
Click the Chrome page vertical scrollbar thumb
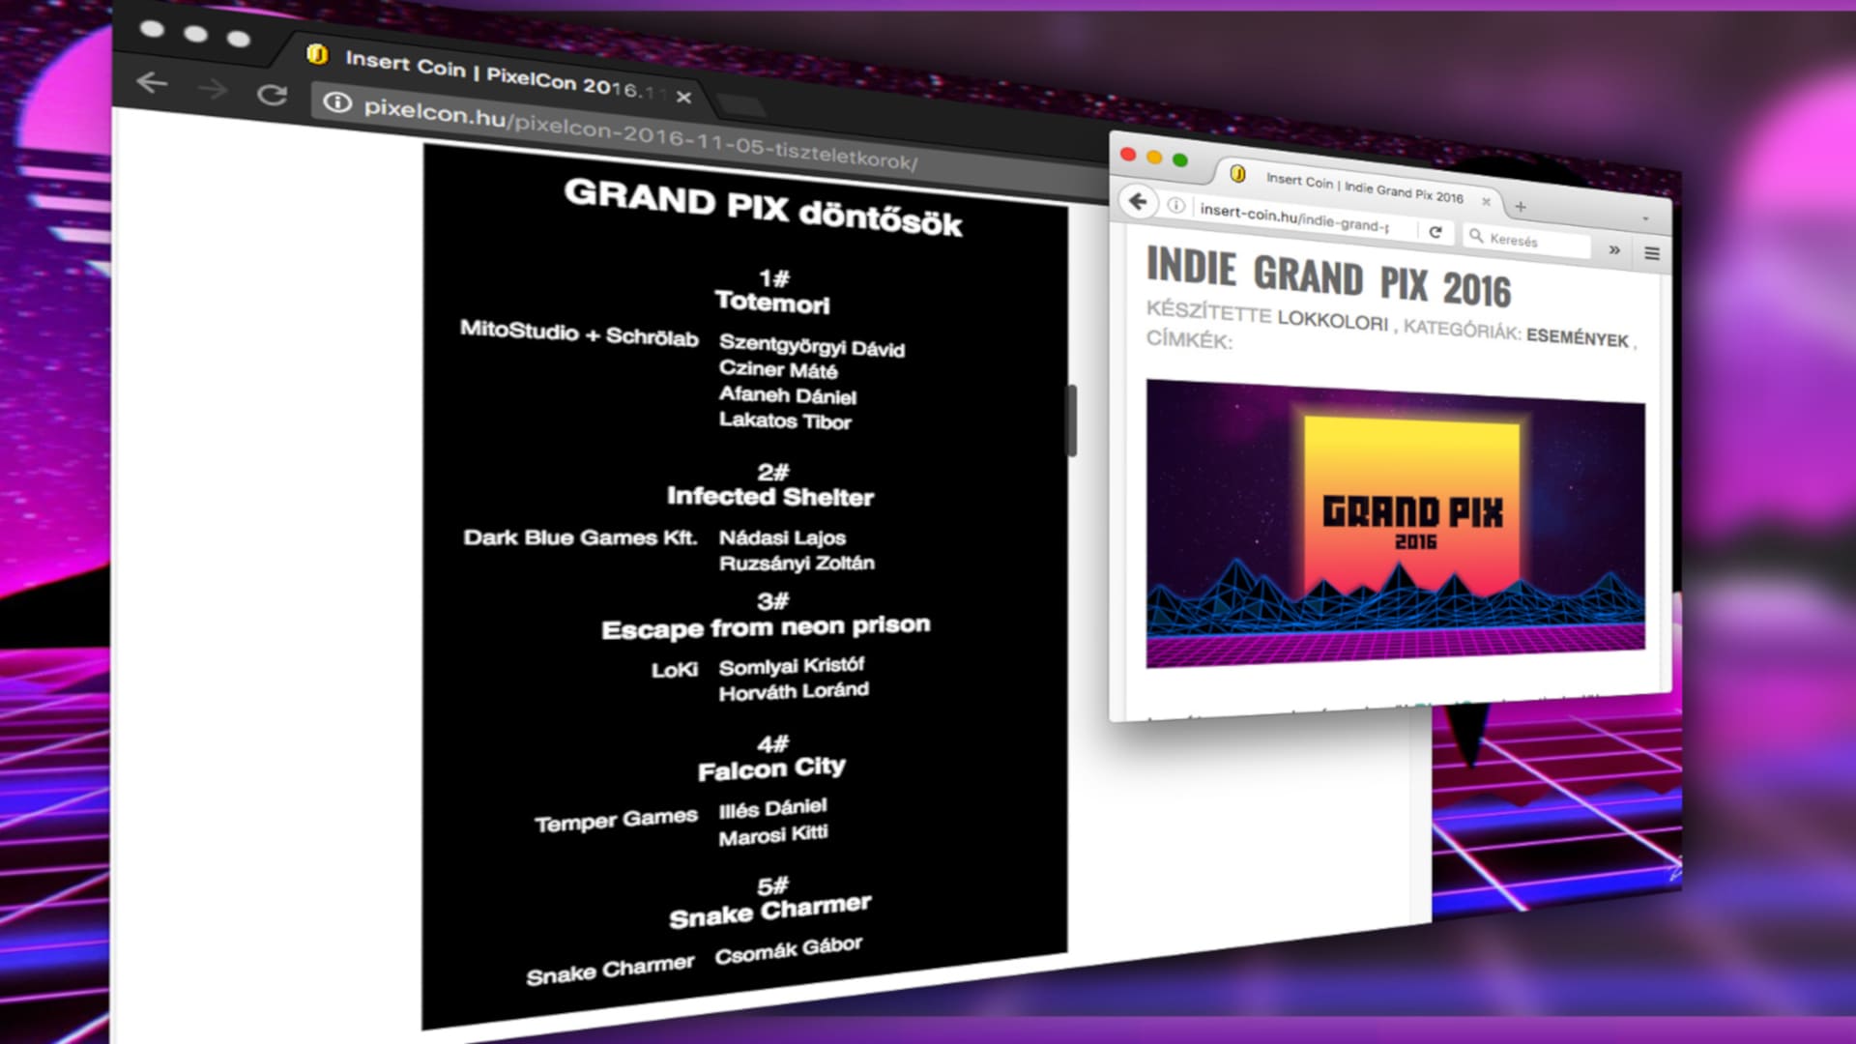pyautogui.click(x=1071, y=420)
